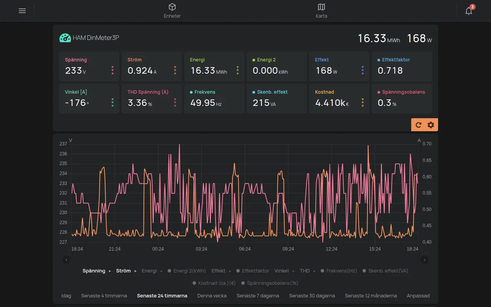
Task: Expand the arrow after the THD legend group
Action: pos(314,271)
